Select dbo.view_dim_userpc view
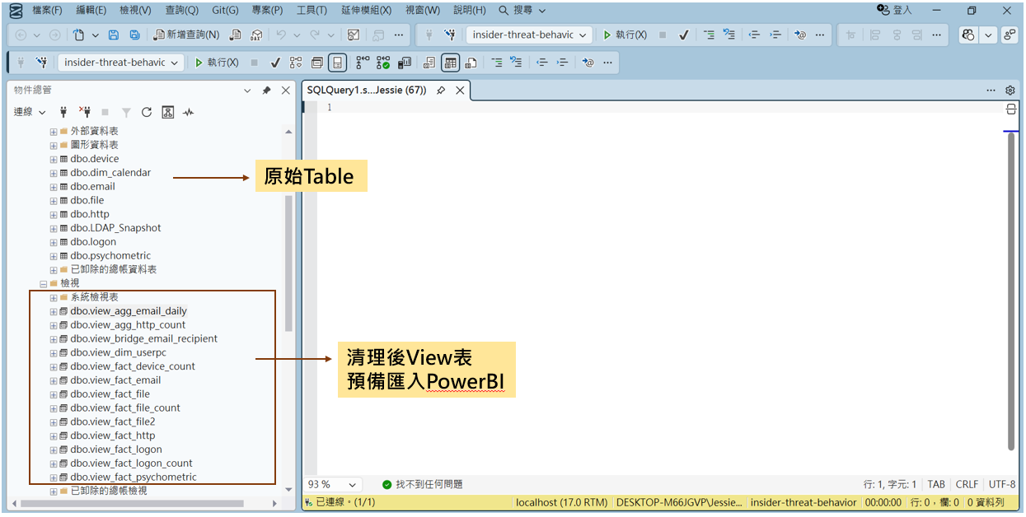The height and width of the screenshot is (517, 1026). (119, 352)
